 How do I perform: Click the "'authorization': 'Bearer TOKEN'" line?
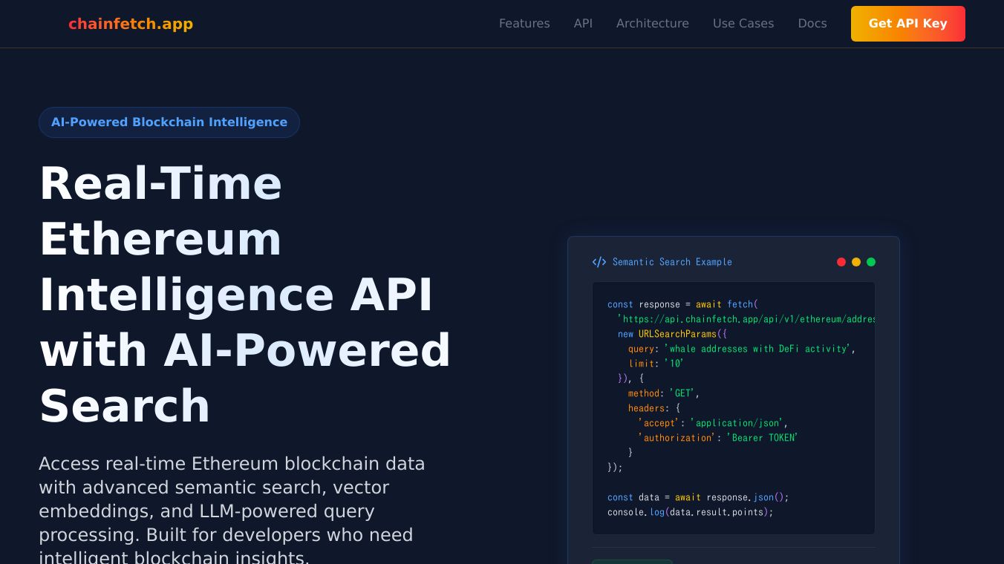click(718, 438)
